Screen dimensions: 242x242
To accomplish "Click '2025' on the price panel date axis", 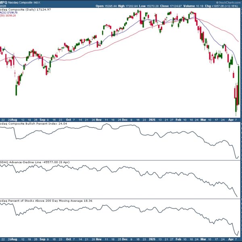I will 152,120.
